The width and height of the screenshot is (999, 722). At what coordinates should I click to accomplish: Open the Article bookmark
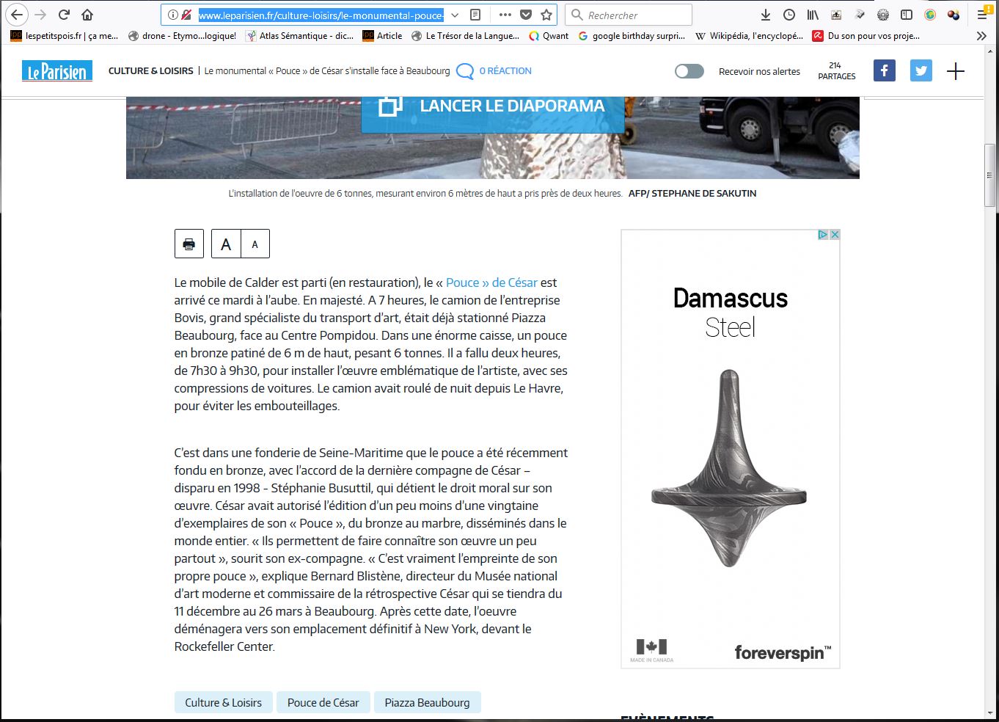pyautogui.click(x=382, y=35)
